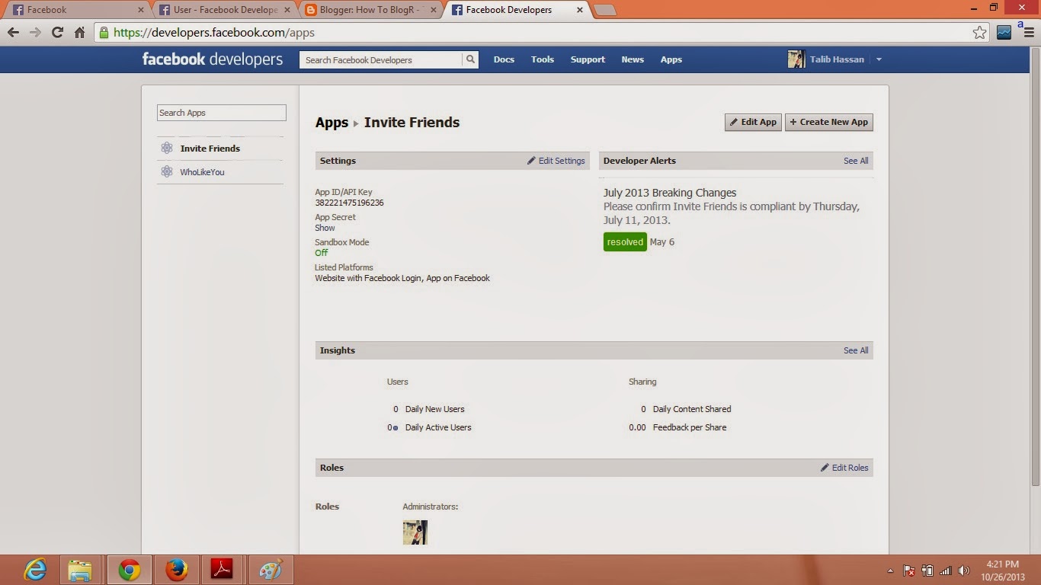Click the Edit App button
The width and height of the screenshot is (1041, 585).
753,122
